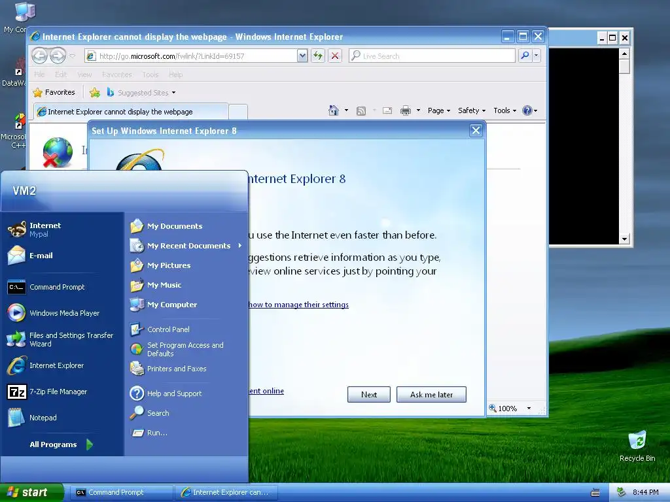Open the Safety menu dropdown
Image resolution: width=670 pixels, height=502 pixels.
pyautogui.click(x=472, y=110)
